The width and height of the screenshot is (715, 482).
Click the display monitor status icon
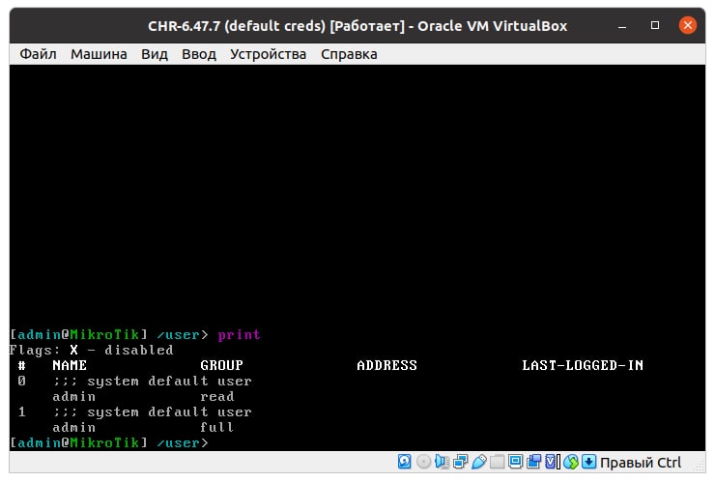515,462
